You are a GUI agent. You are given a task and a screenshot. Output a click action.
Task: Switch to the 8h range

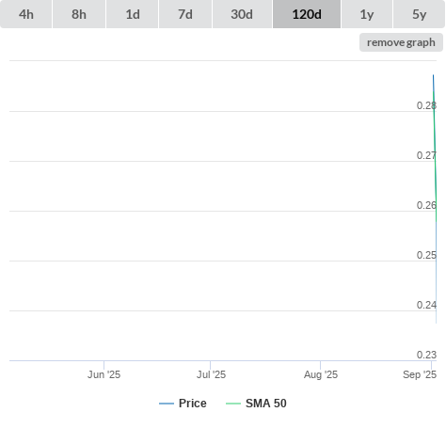point(79,14)
